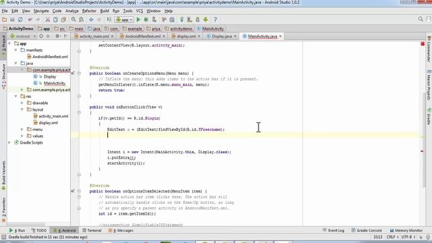Screen dimensions: 432x243
Task: Open the Build menu
Action: coord(105,11)
